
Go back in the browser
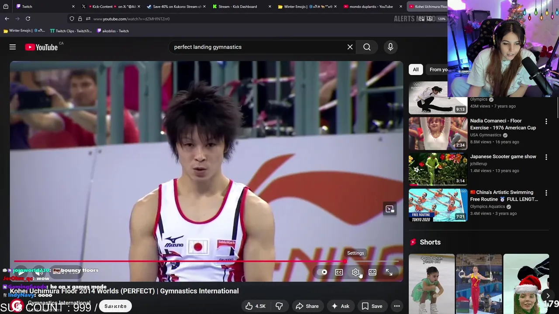tap(7, 19)
